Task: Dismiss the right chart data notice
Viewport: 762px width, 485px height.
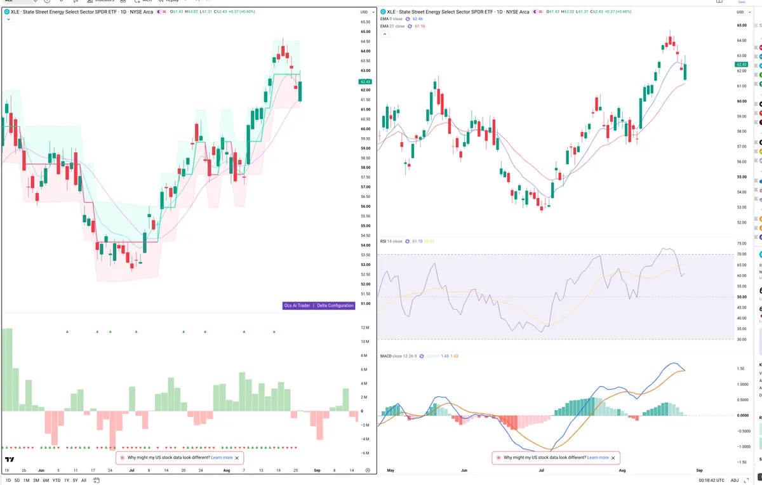Action: (x=613, y=458)
